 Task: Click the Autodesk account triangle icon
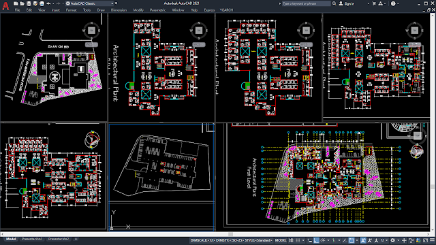(380, 3)
